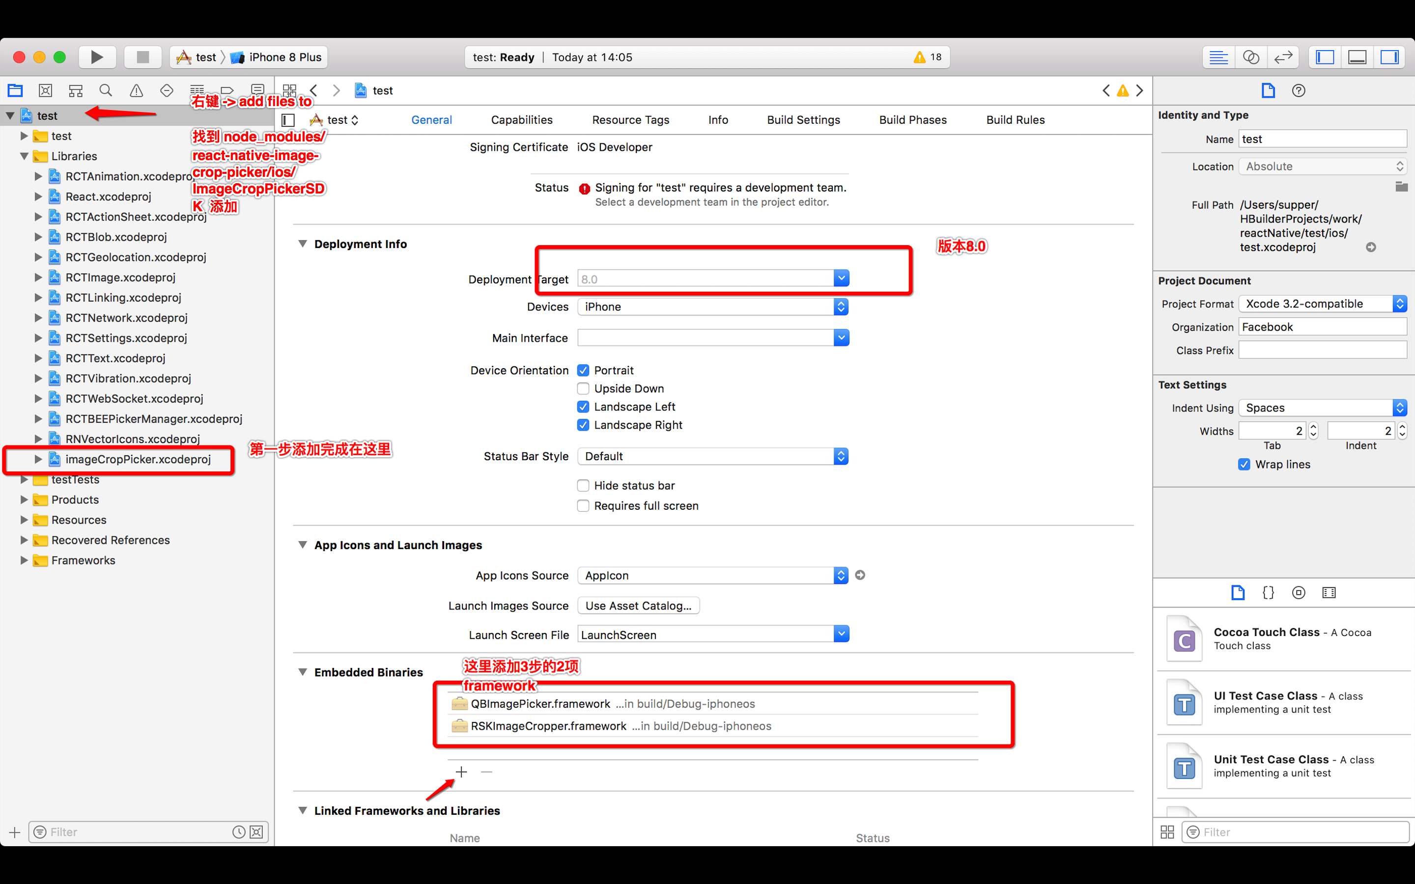Click the Run/Play button in toolbar
This screenshot has width=1415, height=884.
(97, 56)
